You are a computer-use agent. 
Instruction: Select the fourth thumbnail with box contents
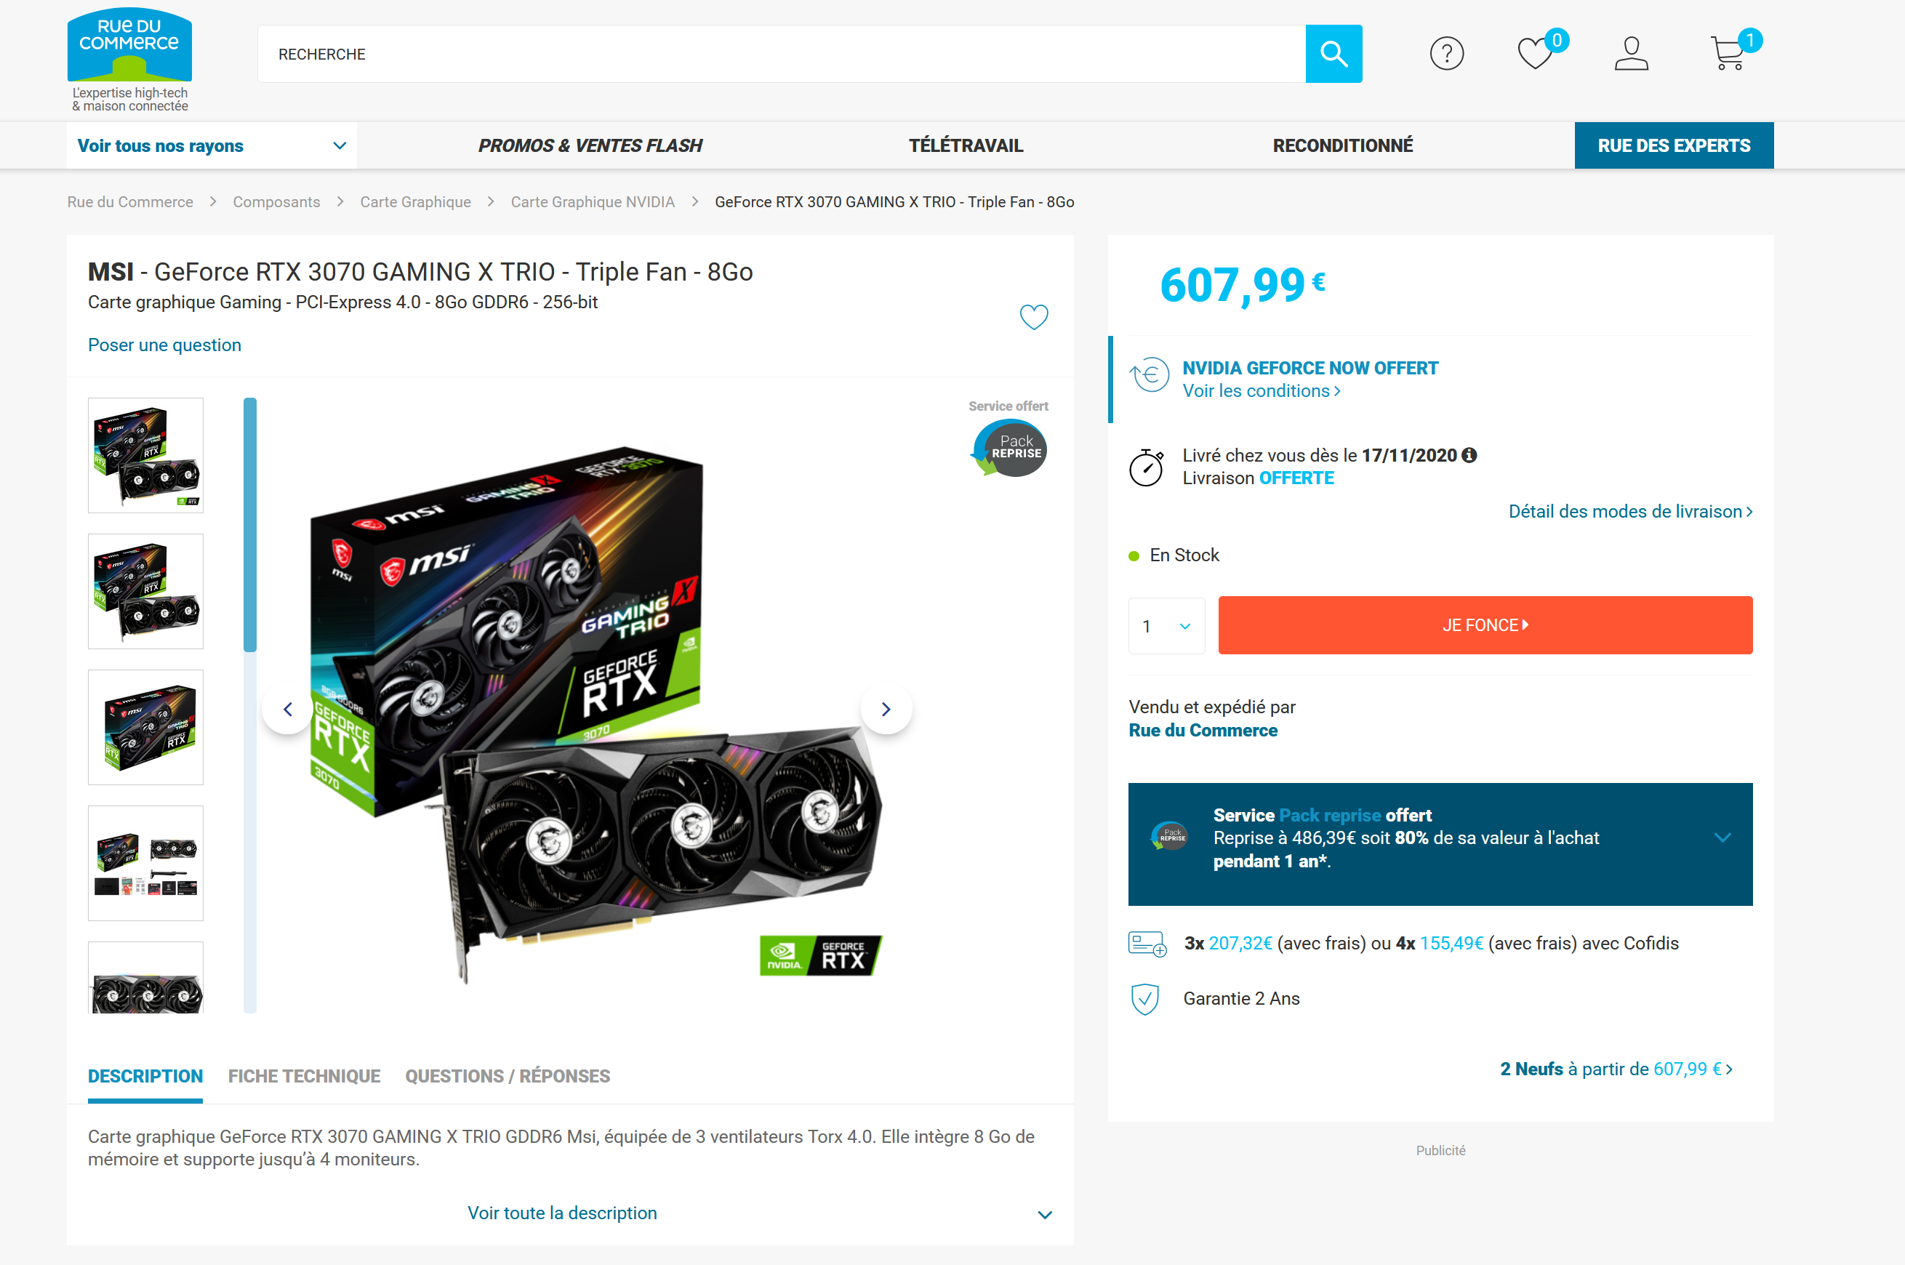[x=145, y=862]
